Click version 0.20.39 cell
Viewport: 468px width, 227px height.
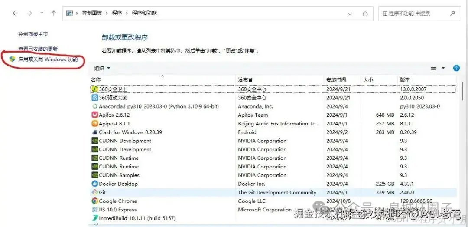[408, 132]
